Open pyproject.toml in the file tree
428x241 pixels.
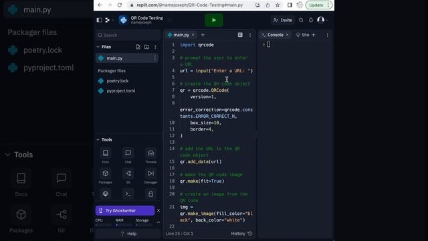pos(120,91)
